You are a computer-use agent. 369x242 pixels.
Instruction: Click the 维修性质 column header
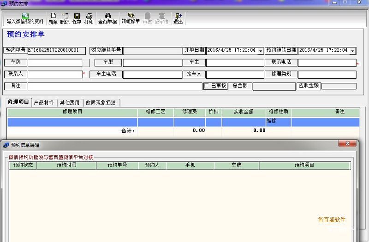[279, 112]
